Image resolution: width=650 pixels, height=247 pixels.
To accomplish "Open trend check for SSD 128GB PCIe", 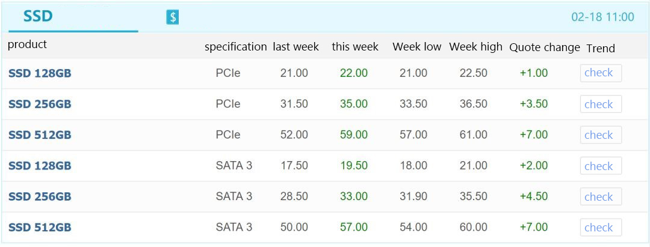I will tap(601, 73).
